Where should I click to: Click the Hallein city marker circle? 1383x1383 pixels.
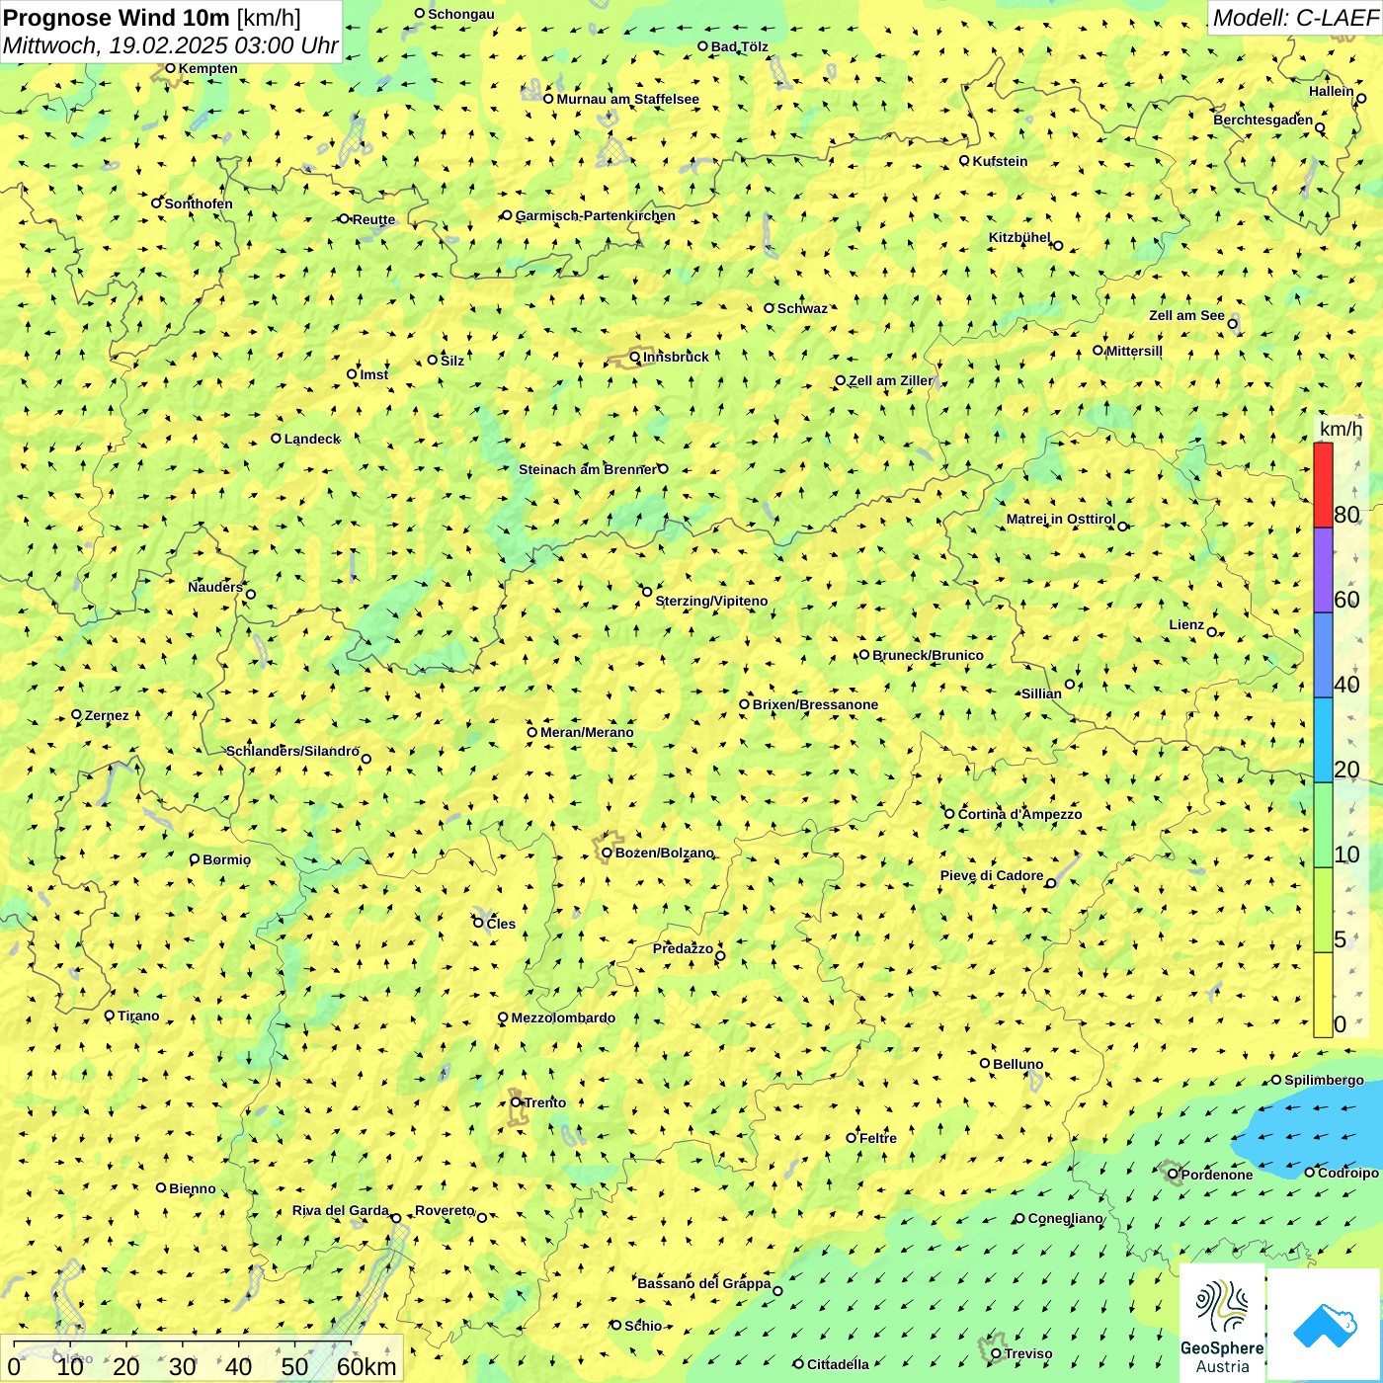(x=1361, y=99)
